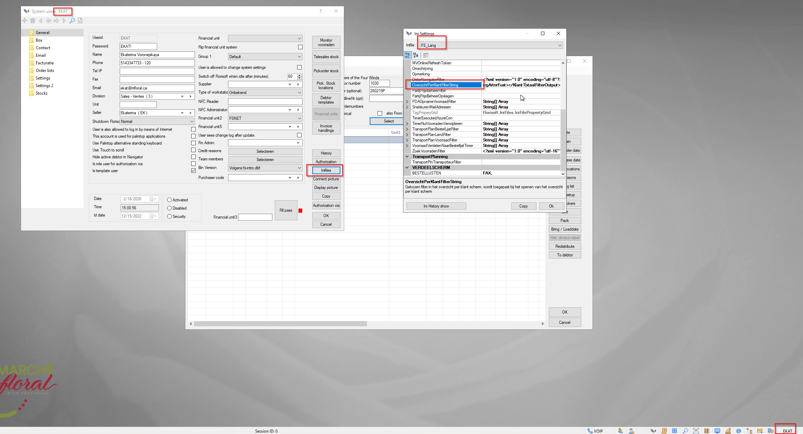Toggle the 'Is template user' checkbox
The image size is (803, 434).
(193, 171)
